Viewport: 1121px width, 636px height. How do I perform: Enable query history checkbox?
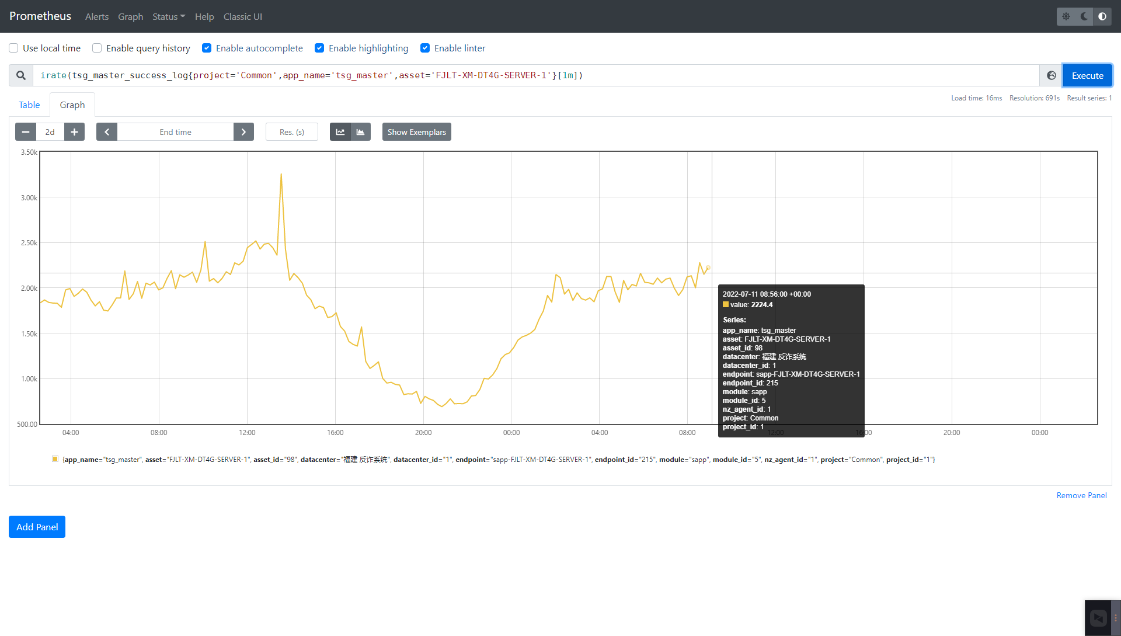(x=97, y=48)
